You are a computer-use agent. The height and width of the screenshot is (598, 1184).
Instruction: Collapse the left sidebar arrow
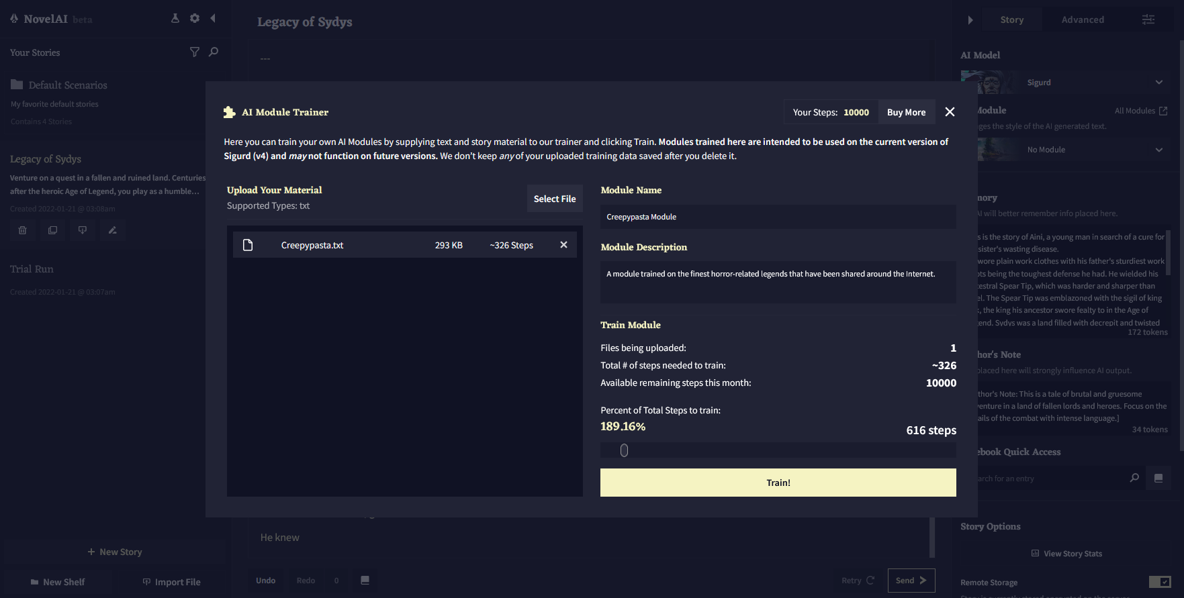[213, 18]
